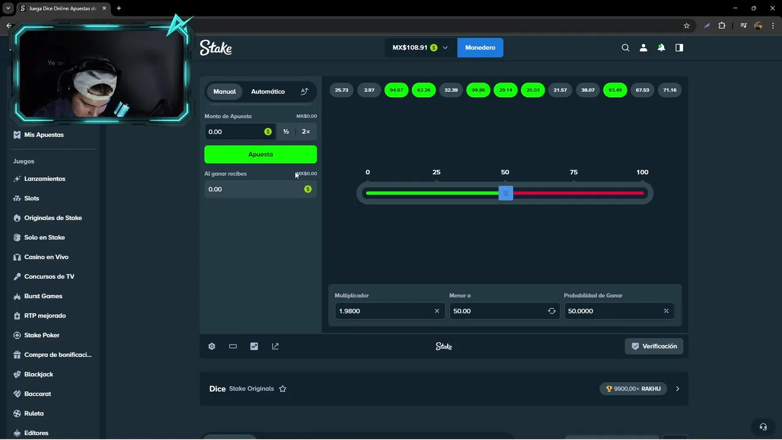Viewport: 782px width, 440px height.
Task: Click the 9900,00× RAKHU badge
Action: tap(634, 389)
